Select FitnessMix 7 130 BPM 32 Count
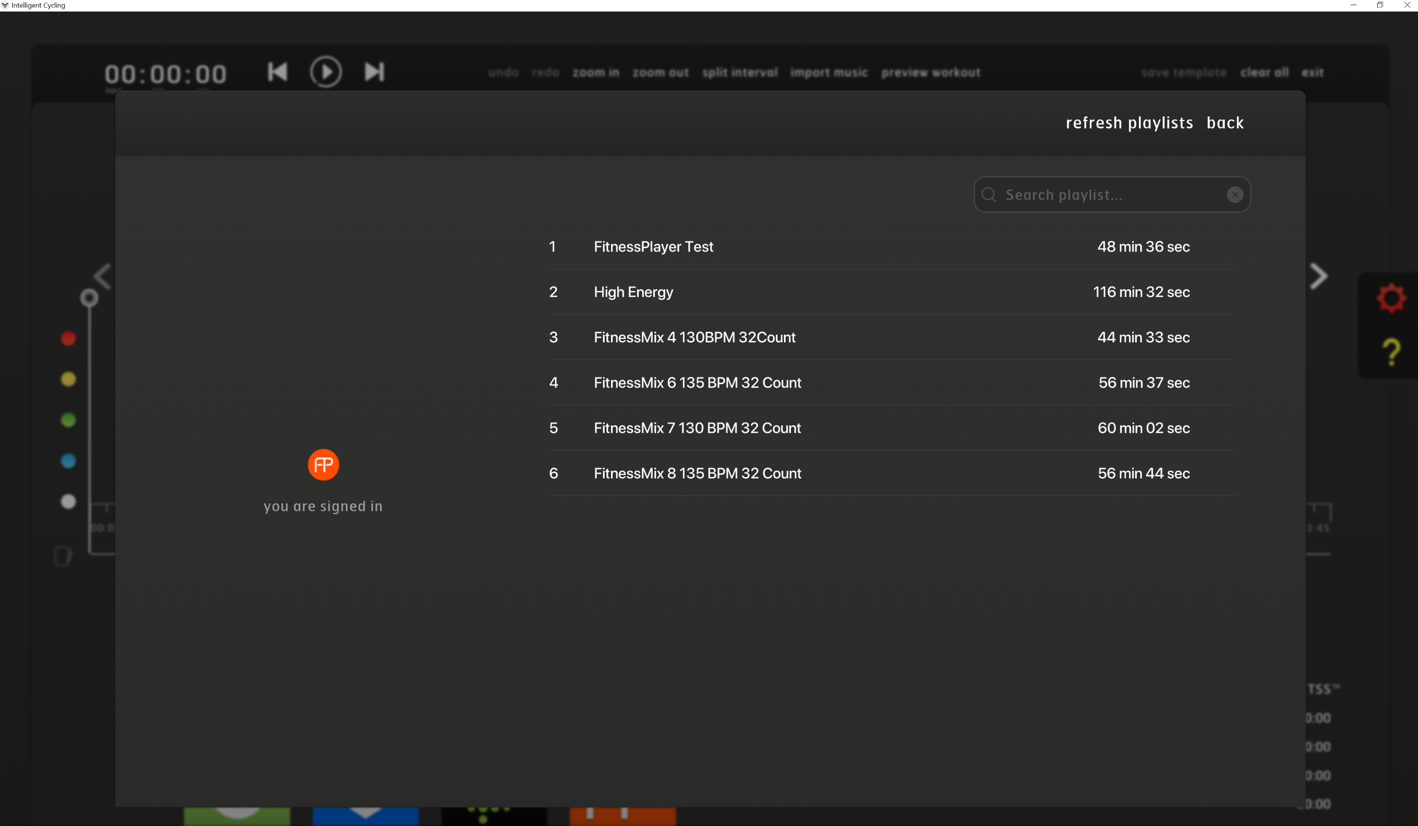Image resolution: width=1418 pixels, height=826 pixels. click(x=697, y=428)
